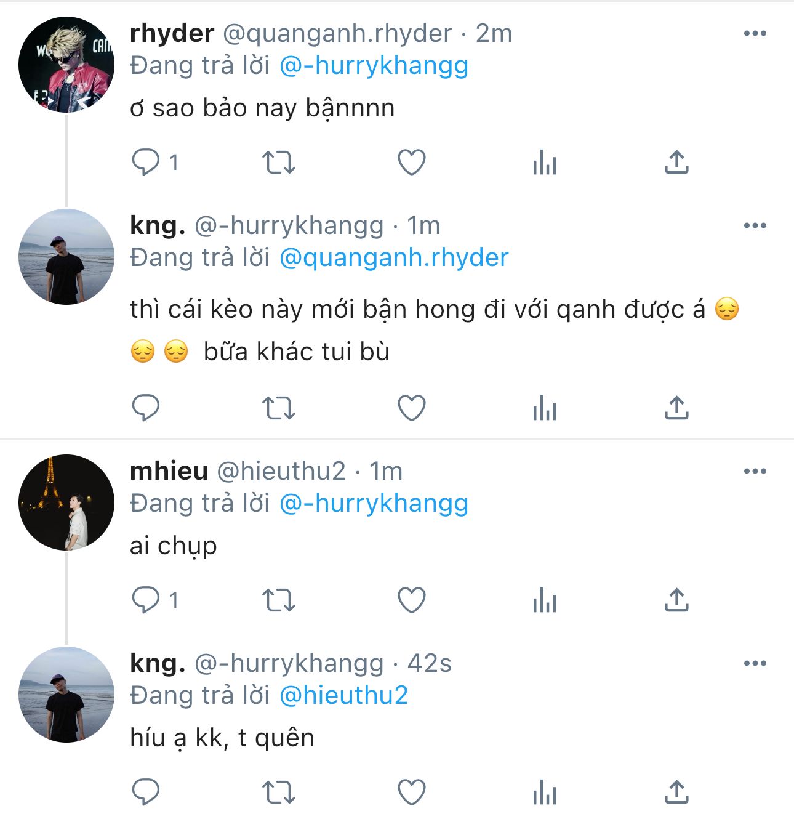Open rhyder's profile picture
The image size is (794, 819).
click(x=66, y=65)
